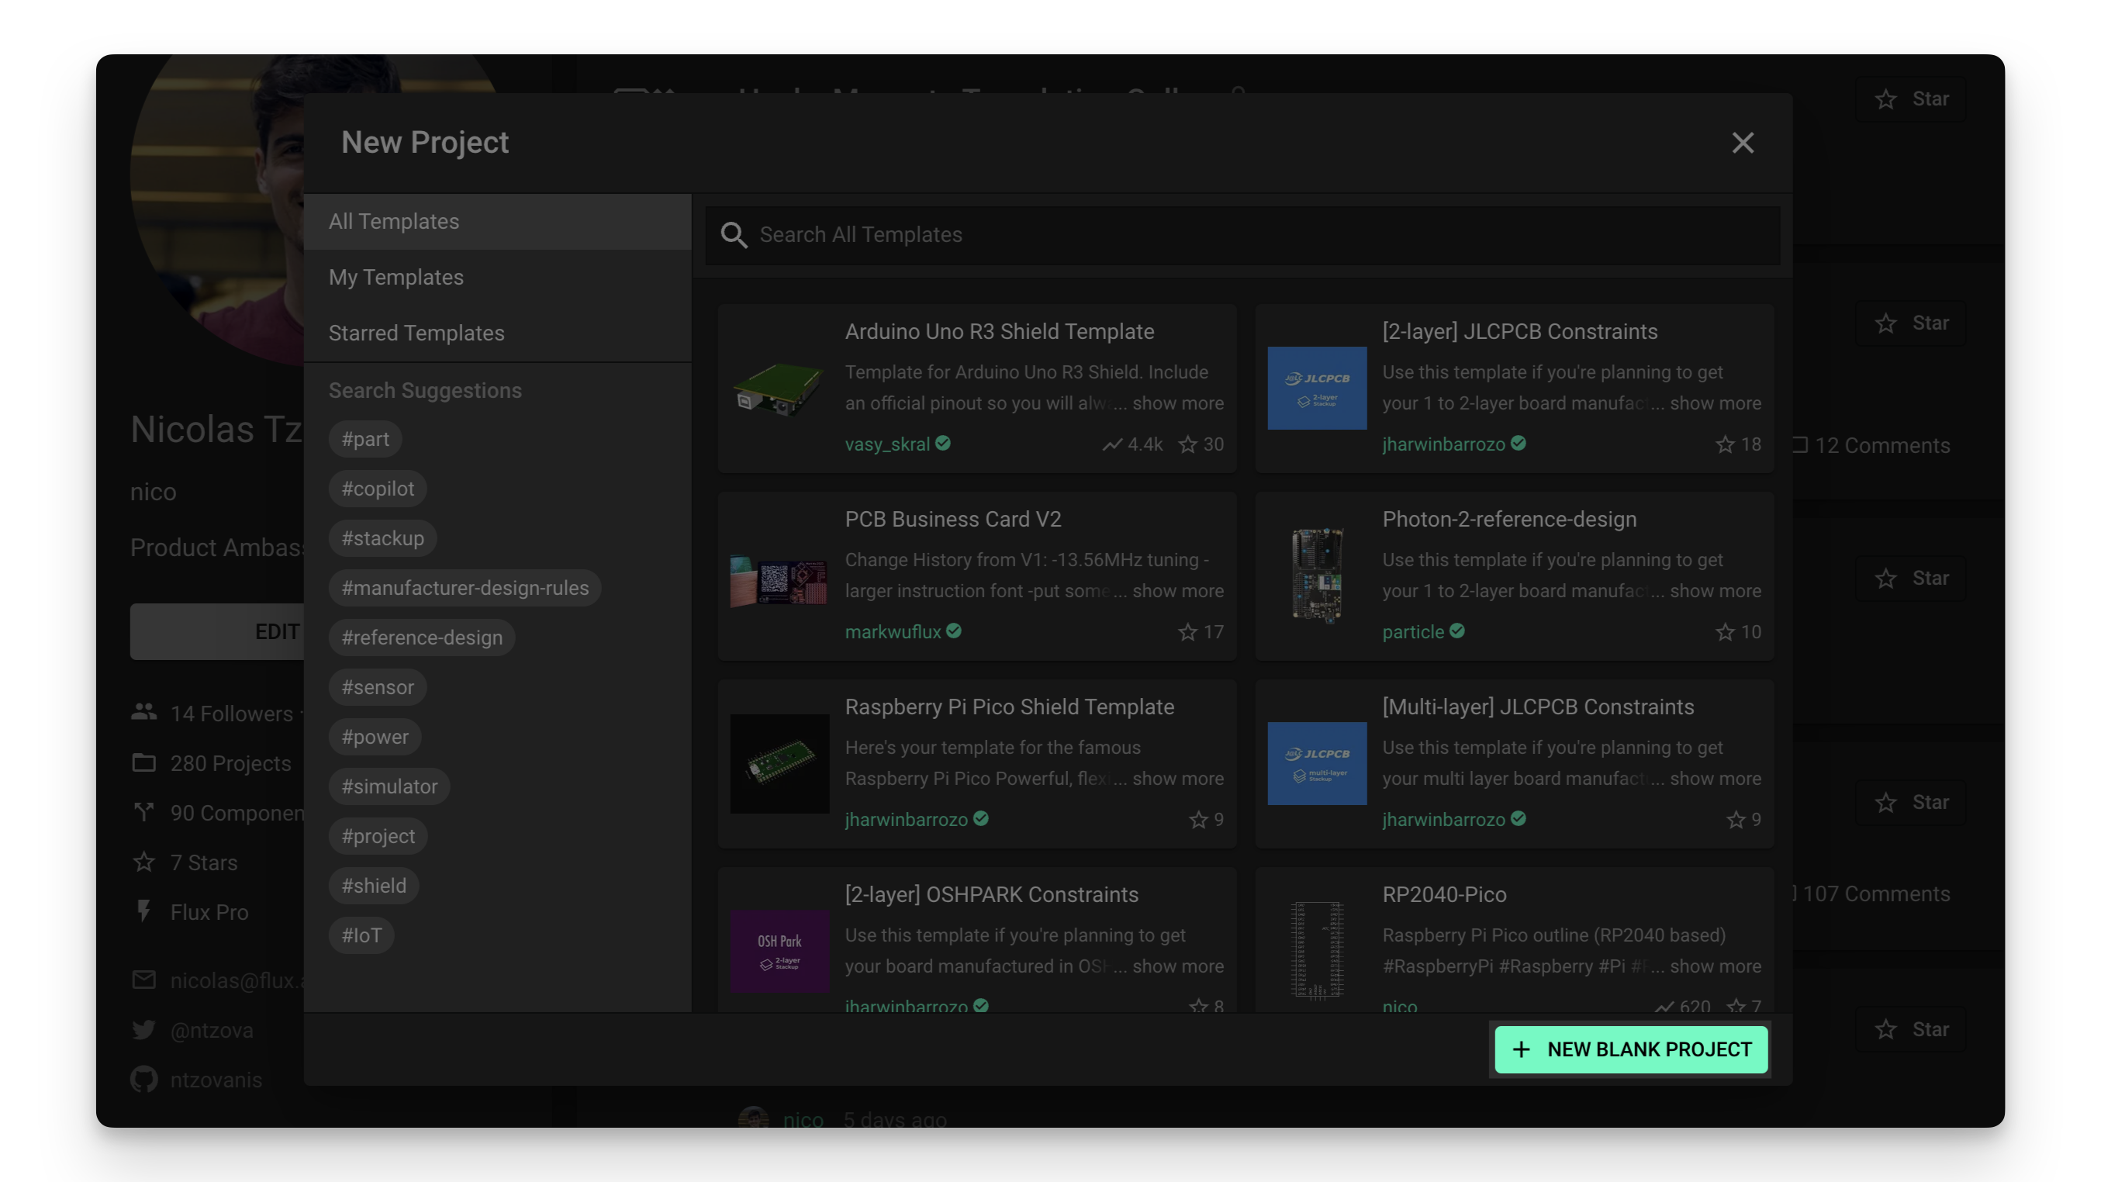2101x1182 pixels.
Task: Expand OSHPARK Constraints show more
Action: (x=1177, y=966)
